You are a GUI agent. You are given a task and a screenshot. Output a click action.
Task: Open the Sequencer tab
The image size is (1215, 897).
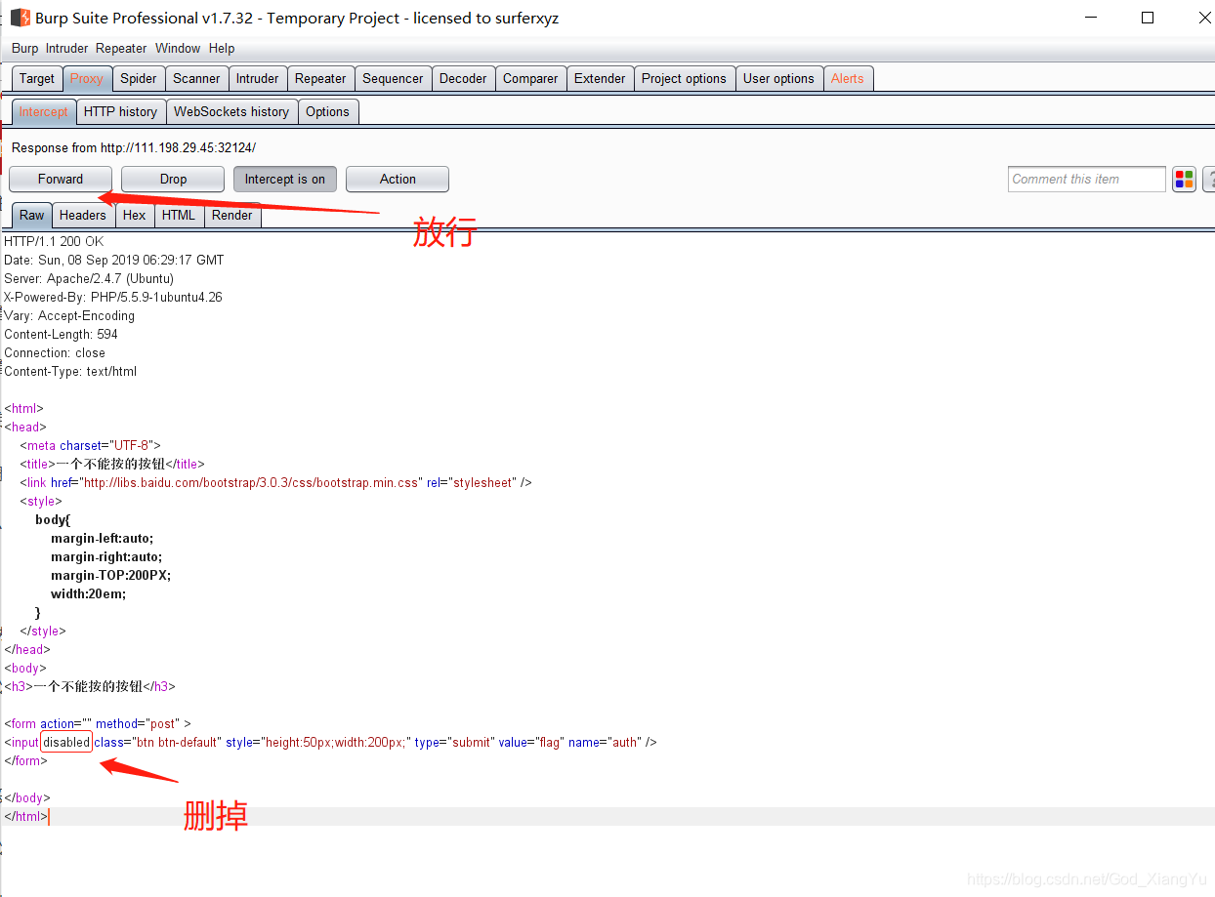(x=393, y=79)
